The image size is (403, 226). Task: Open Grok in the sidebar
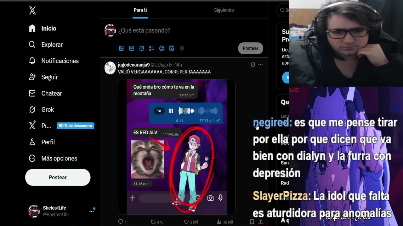41,110
